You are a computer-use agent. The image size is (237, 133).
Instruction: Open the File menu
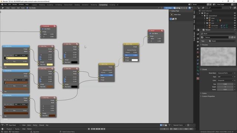[x=6, y=4]
